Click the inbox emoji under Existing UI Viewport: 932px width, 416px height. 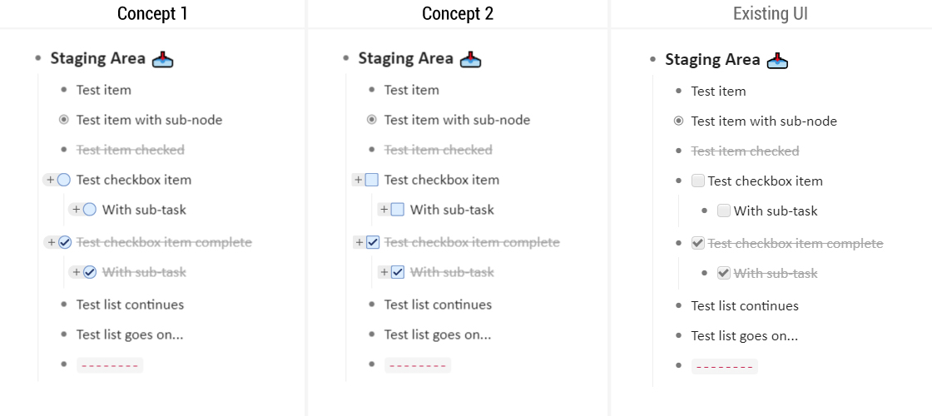click(x=777, y=60)
